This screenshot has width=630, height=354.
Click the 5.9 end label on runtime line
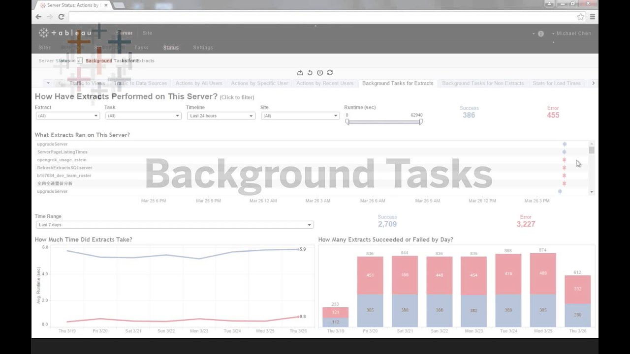(x=303, y=249)
